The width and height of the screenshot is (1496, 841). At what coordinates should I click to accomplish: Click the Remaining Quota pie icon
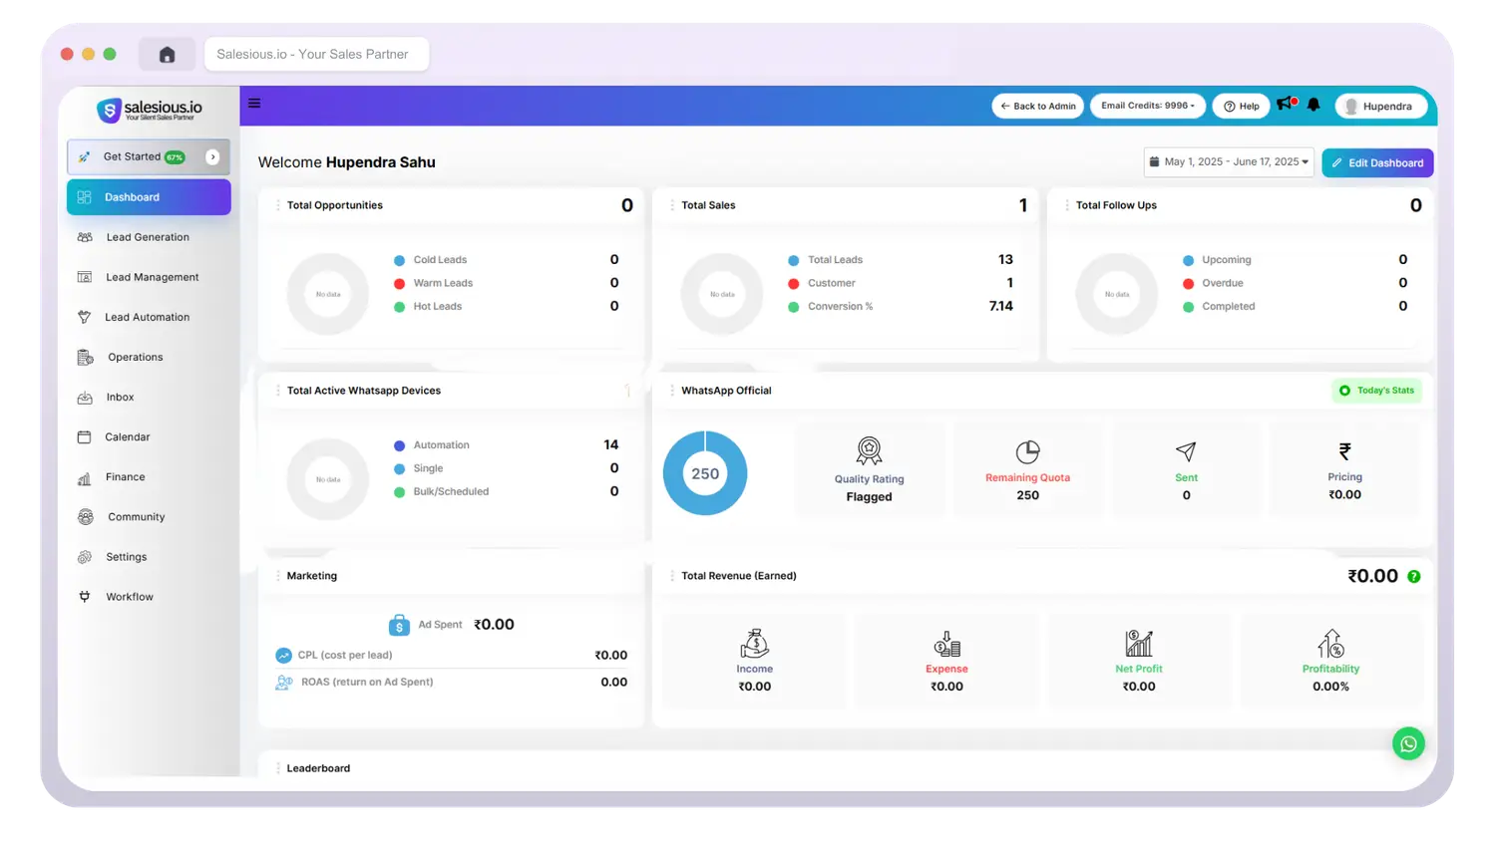point(1027,451)
